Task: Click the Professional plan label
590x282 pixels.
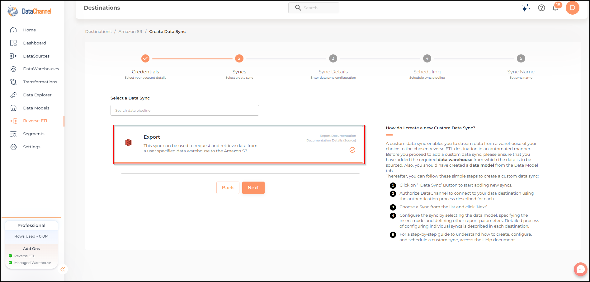Action: coord(31,225)
